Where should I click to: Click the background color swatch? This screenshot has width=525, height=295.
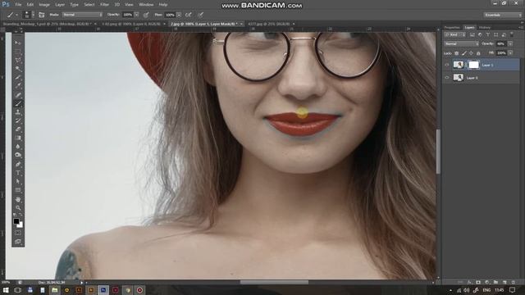[x=21, y=225]
